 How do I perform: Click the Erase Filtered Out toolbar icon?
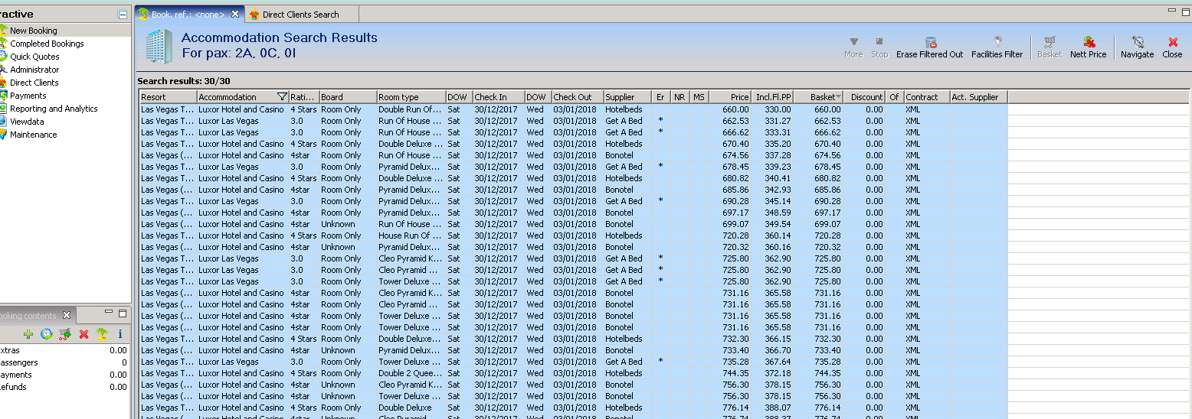tap(931, 42)
